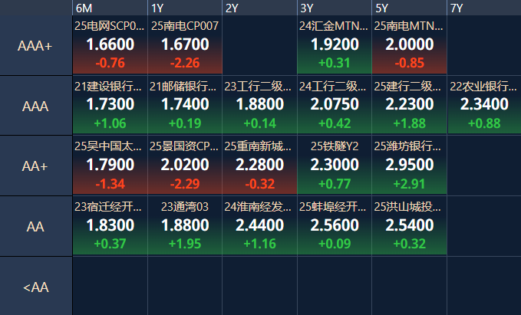Click the 25电网SCP cell at 1.6600
The image size is (521, 315).
[110, 45]
